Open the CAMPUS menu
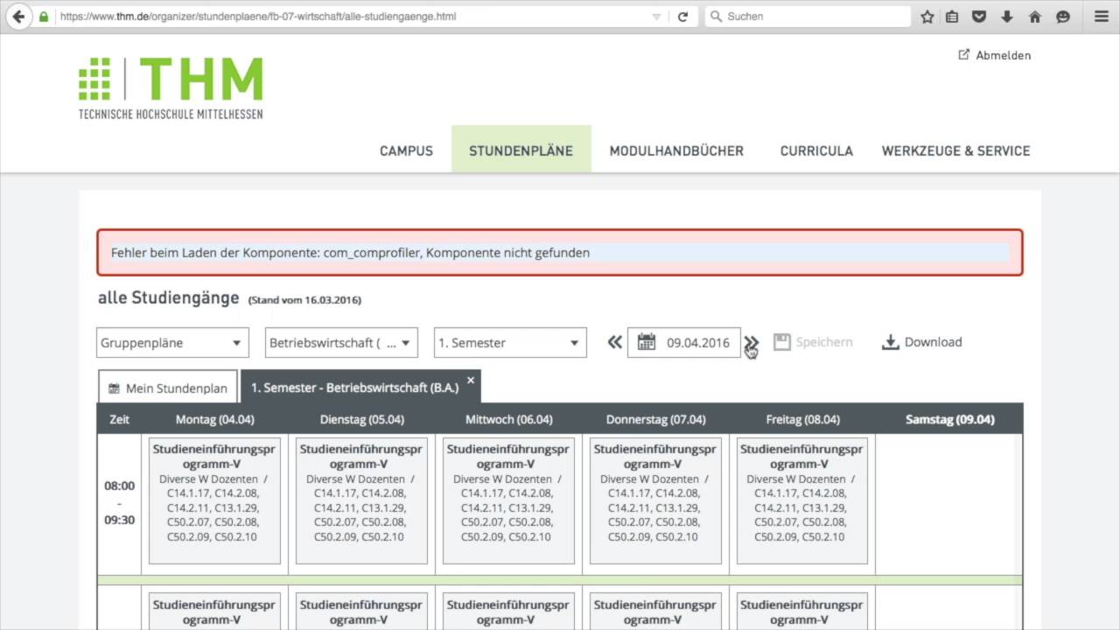The image size is (1120, 630). [x=406, y=150]
